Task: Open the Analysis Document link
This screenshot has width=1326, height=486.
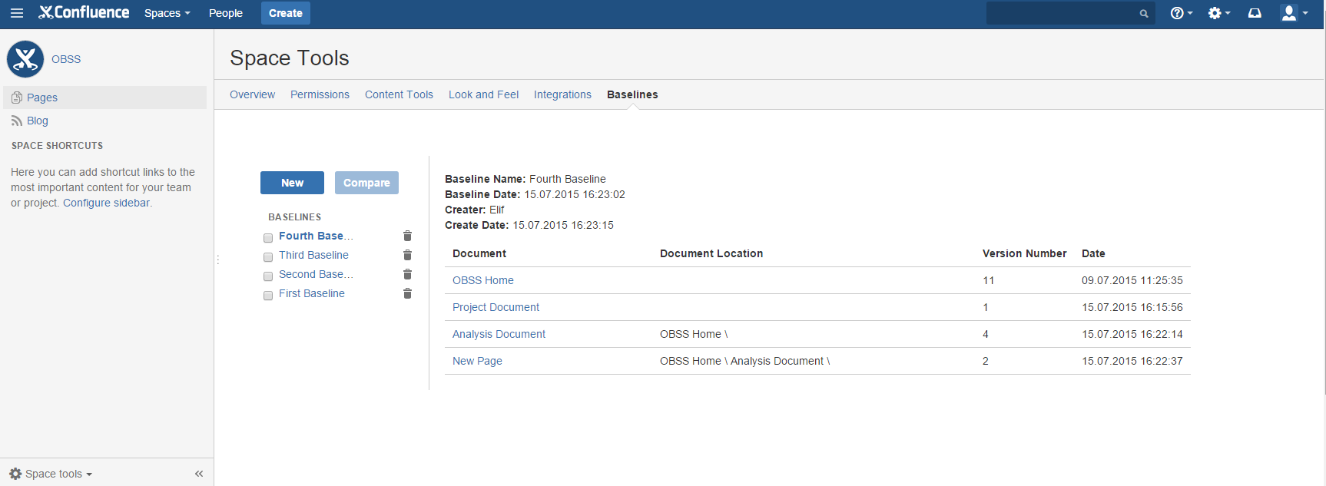Action: (x=499, y=334)
